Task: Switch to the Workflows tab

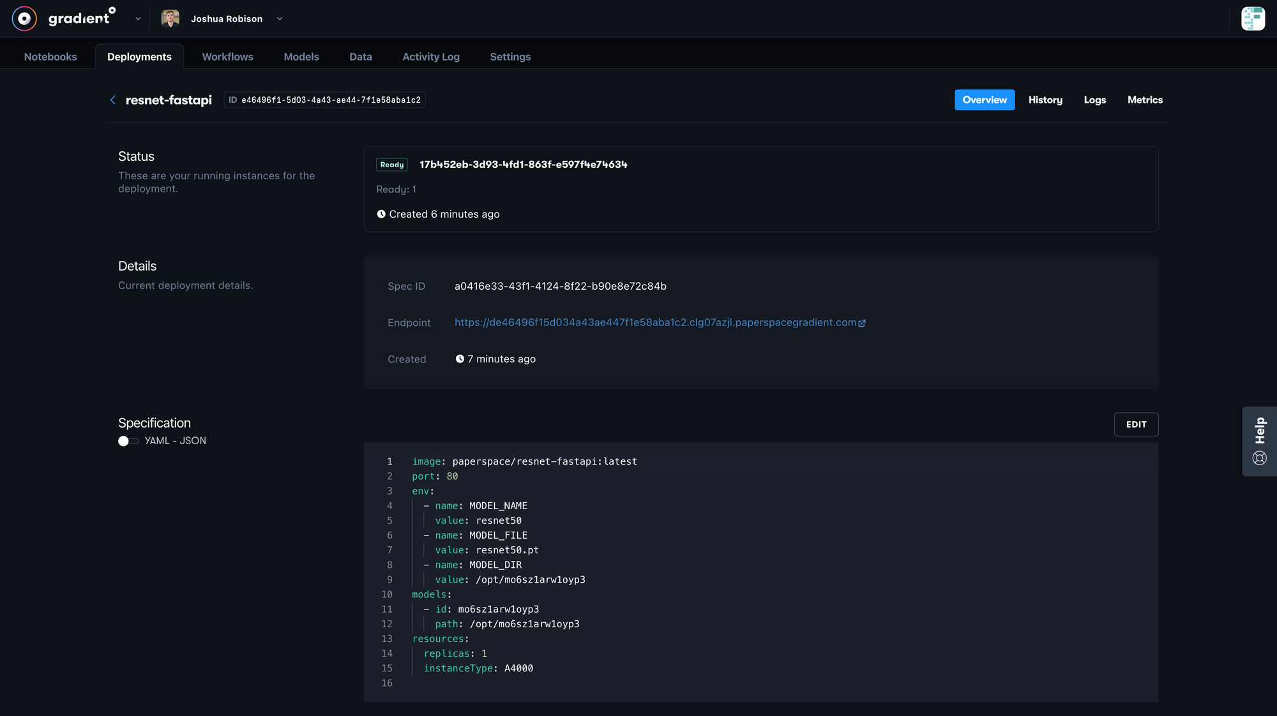Action: click(227, 57)
